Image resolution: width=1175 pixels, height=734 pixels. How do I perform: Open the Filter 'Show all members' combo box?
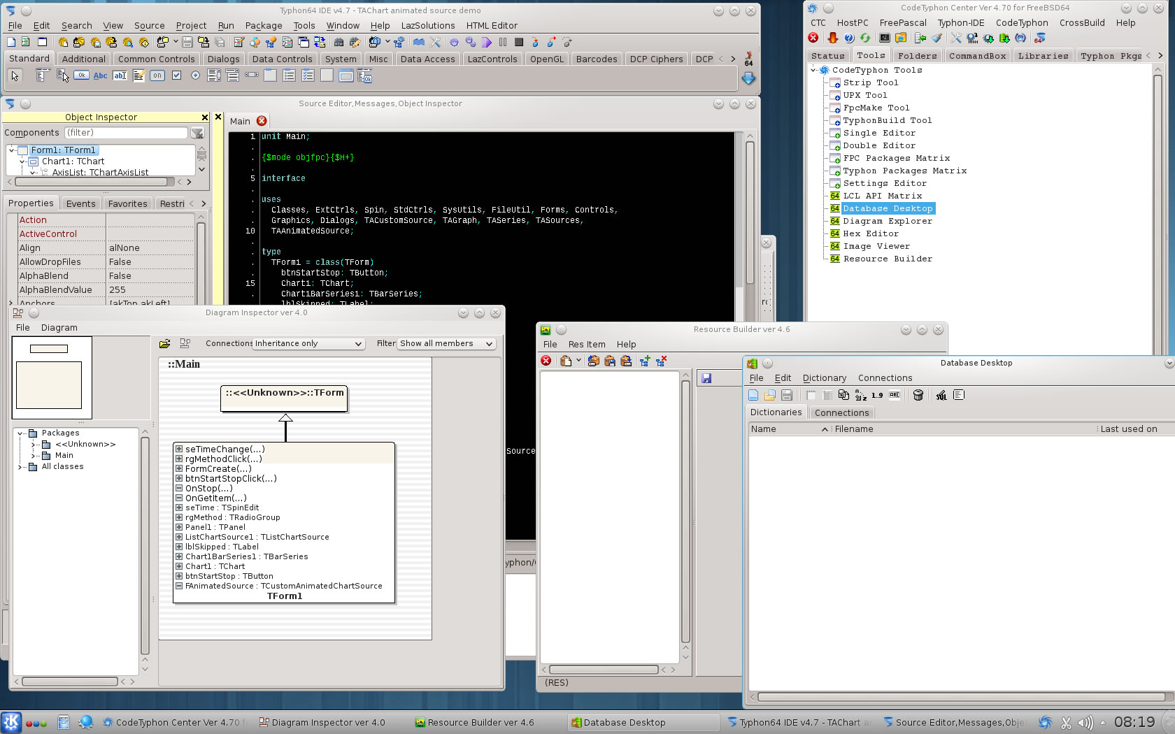pos(446,344)
